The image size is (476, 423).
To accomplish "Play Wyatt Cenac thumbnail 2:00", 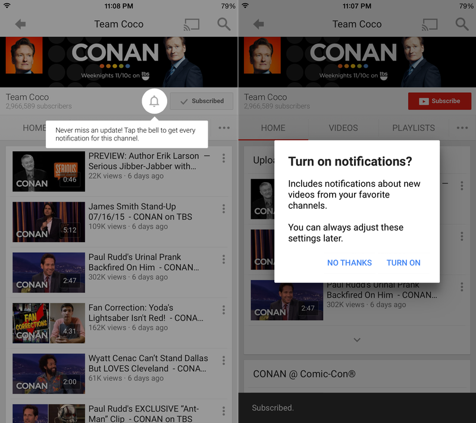I will (49, 374).
